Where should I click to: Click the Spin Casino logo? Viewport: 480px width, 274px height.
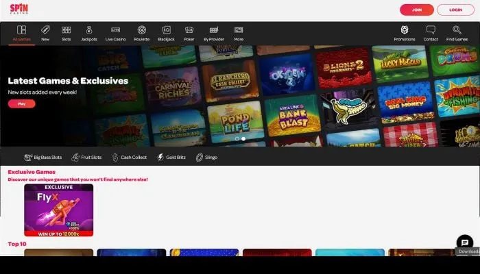[19, 9]
